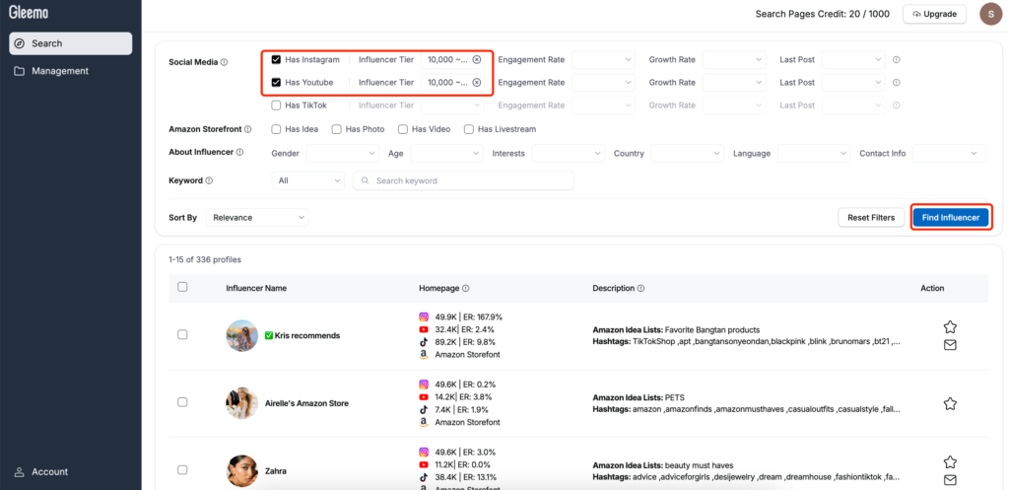This screenshot has width=1009, height=490.
Task: Open Kris recommends TikTok icon
Action: (x=424, y=342)
